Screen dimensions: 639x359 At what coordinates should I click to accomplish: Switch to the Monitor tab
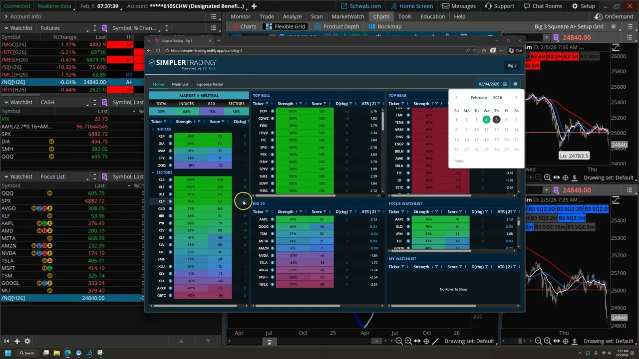241,16
